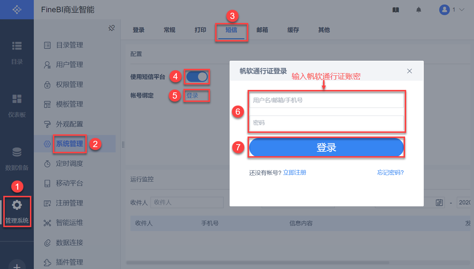
Task: Click the 信息内容 column header
Action: [x=301, y=223]
